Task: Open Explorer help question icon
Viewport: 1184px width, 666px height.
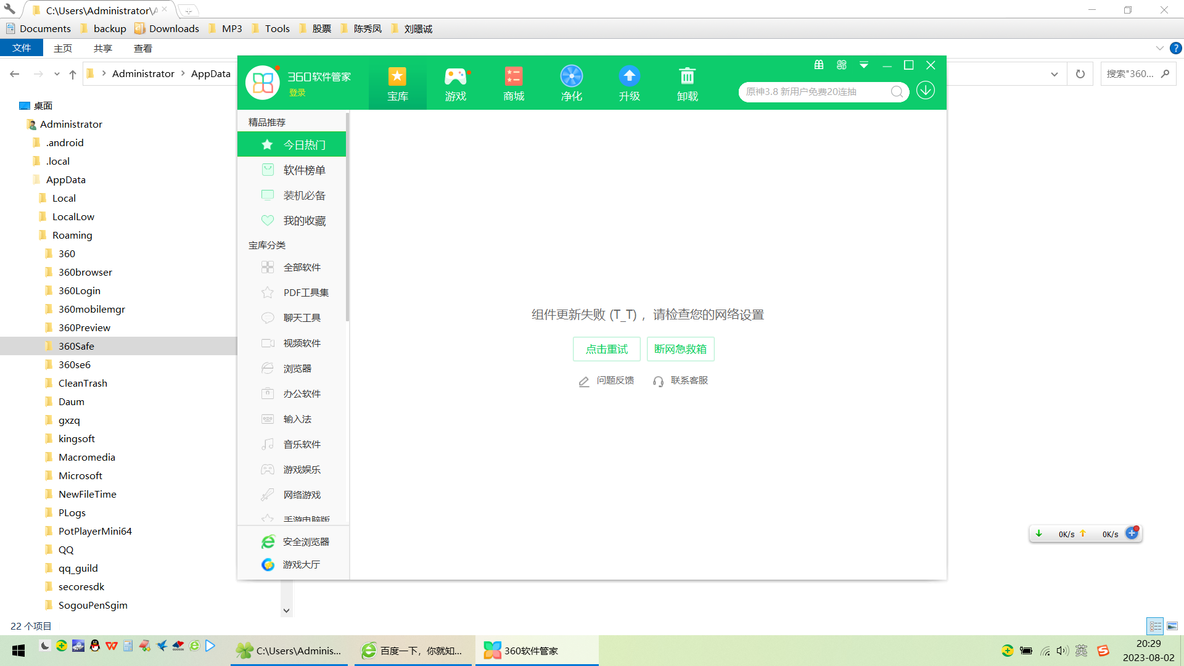Action: (x=1176, y=48)
